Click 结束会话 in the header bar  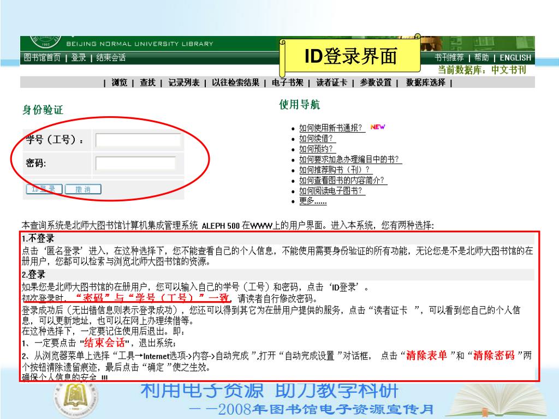point(111,57)
